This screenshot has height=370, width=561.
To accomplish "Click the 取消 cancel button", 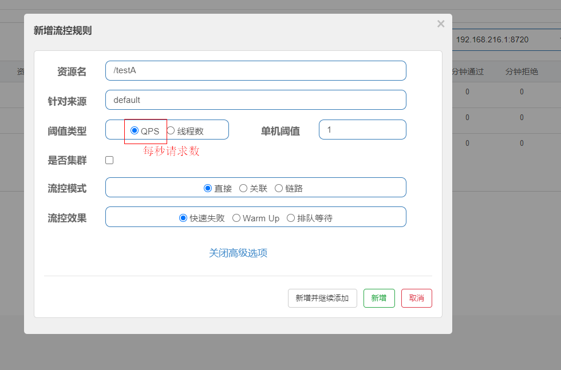I will pyautogui.click(x=416, y=298).
